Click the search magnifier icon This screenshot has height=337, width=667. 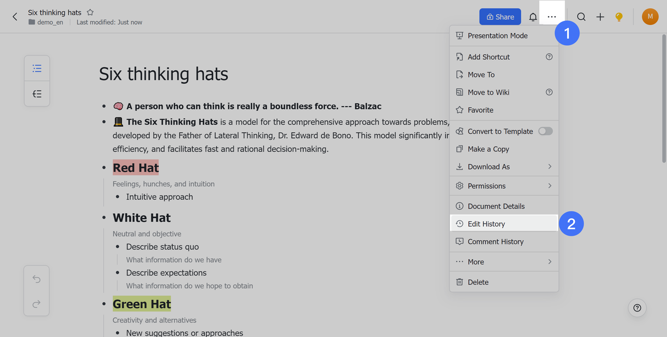tap(581, 17)
